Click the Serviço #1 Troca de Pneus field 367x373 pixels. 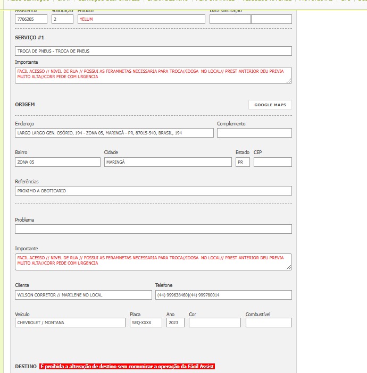(x=153, y=51)
